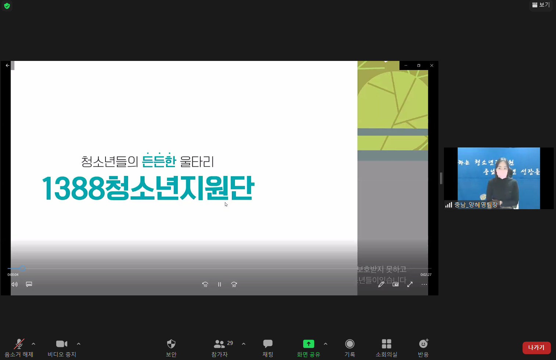This screenshot has height=360, width=556.
Task: Expand share screen options arrow
Action: click(326, 344)
